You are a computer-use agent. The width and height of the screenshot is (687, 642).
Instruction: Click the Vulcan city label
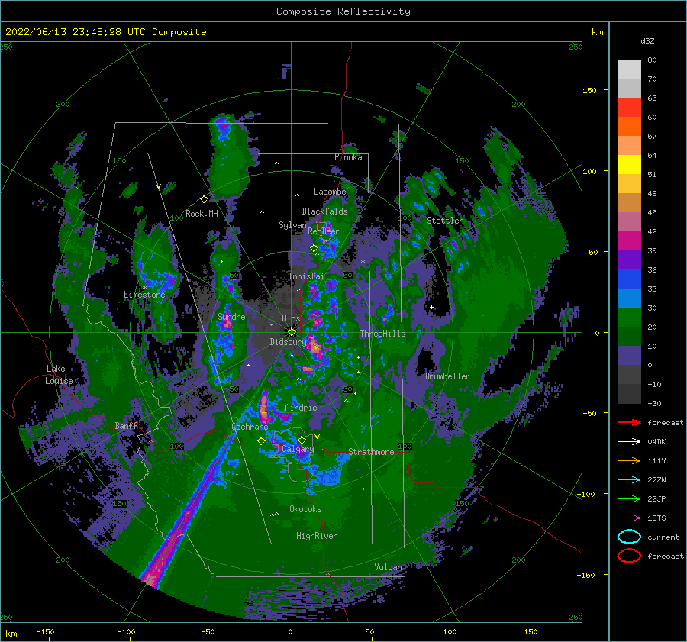(389, 567)
